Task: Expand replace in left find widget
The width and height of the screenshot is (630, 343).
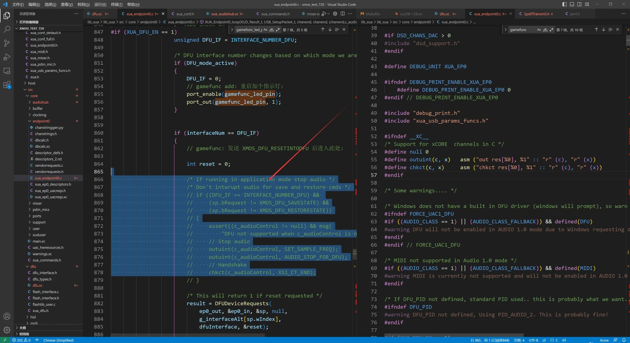Action: 232,30
